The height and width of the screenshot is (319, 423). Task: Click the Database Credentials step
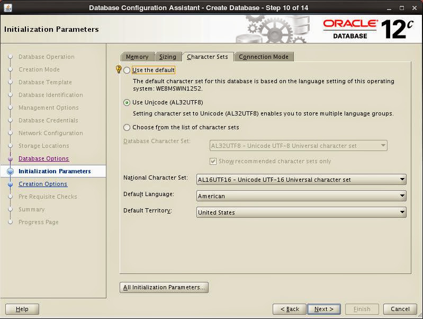point(48,120)
